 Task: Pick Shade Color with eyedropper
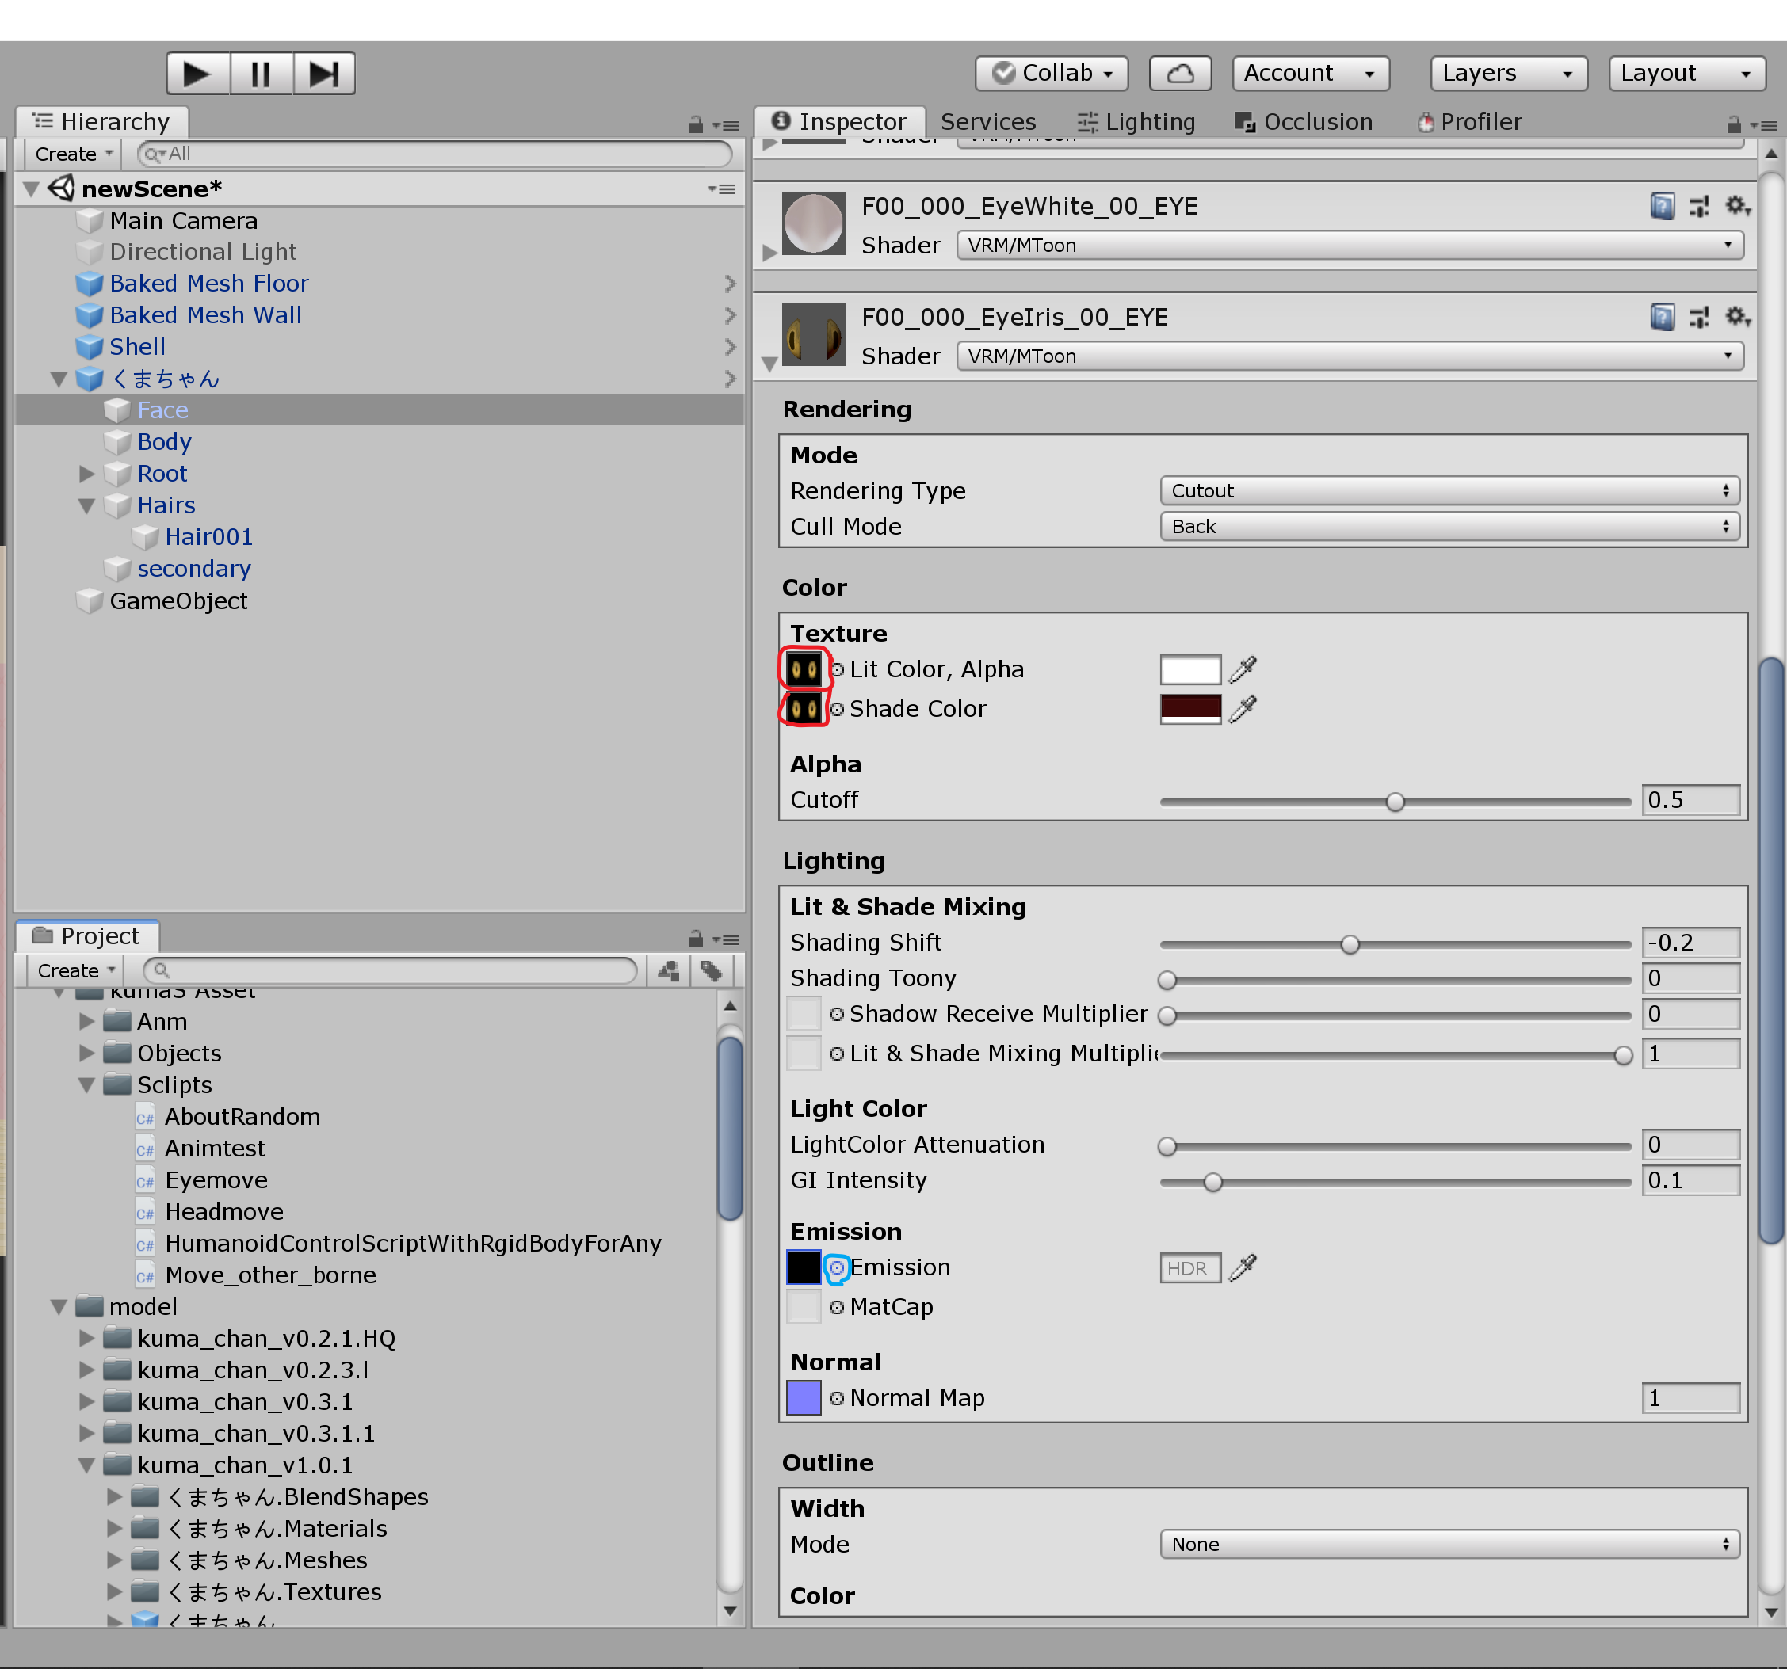coord(1243,710)
